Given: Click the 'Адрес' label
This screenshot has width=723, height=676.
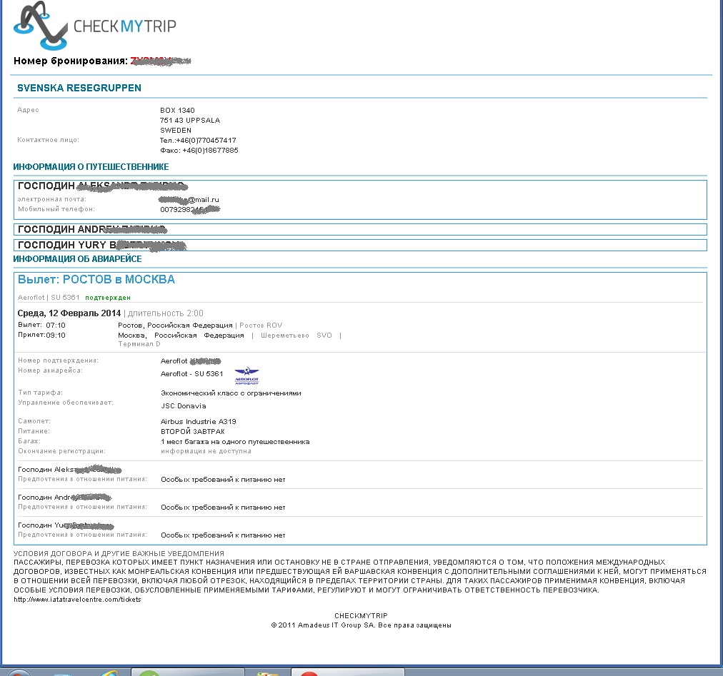Looking at the screenshot, I should [28, 110].
